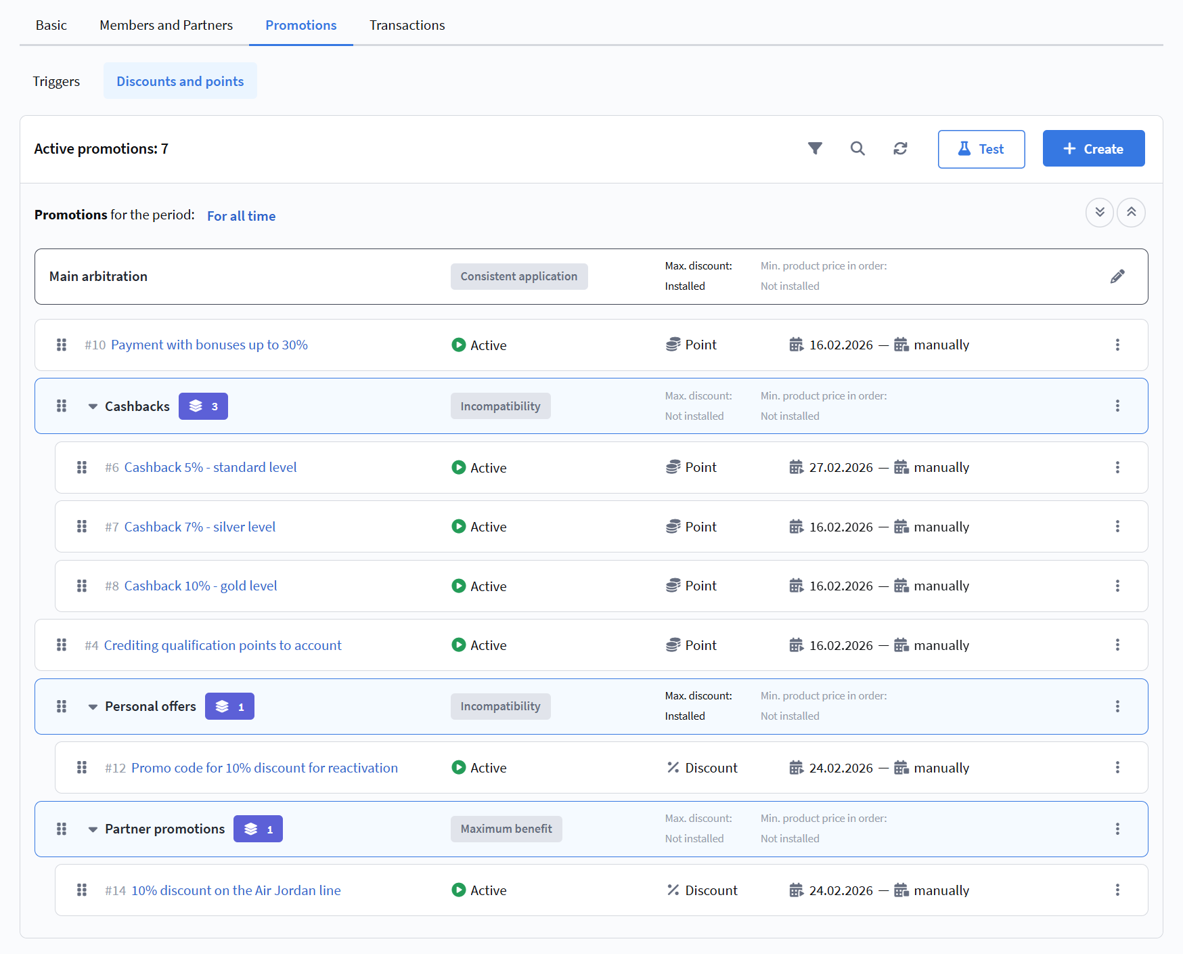Select the Triggers sub-tab
The height and width of the screenshot is (954, 1183).
click(56, 81)
